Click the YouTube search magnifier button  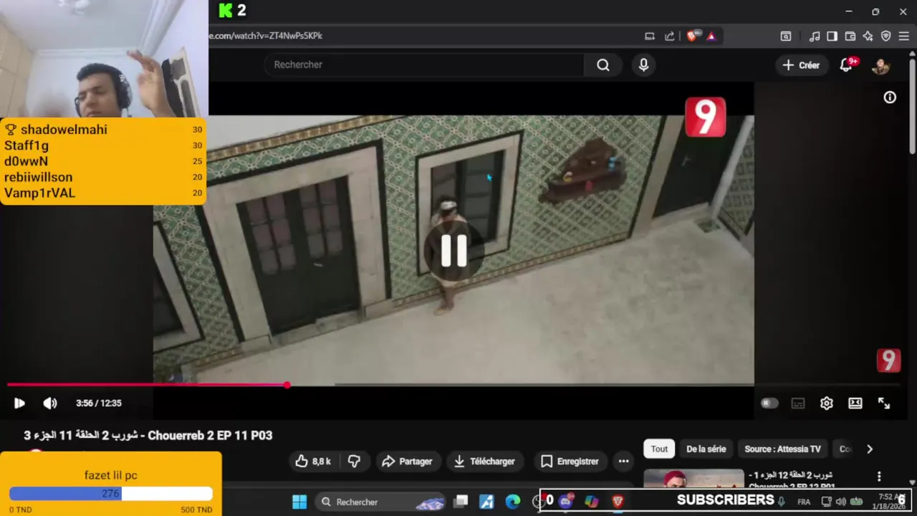pos(603,65)
